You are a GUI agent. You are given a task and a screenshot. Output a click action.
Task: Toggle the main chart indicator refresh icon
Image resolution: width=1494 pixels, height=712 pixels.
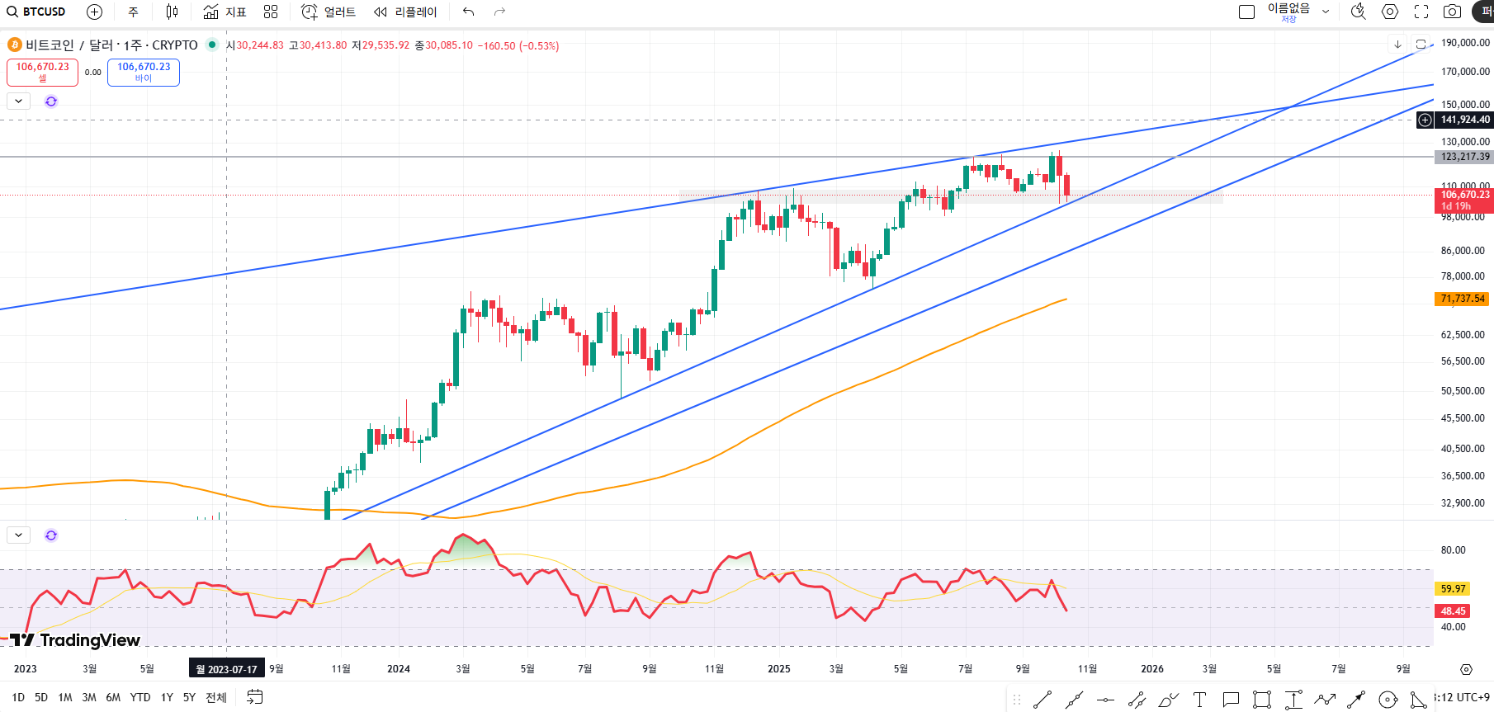pyautogui.click(x=51, y=101)
